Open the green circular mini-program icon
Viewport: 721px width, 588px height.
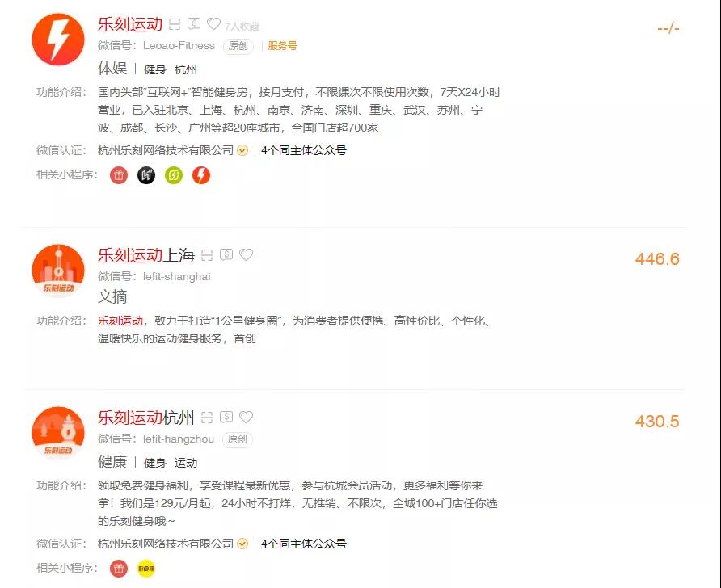174,175
